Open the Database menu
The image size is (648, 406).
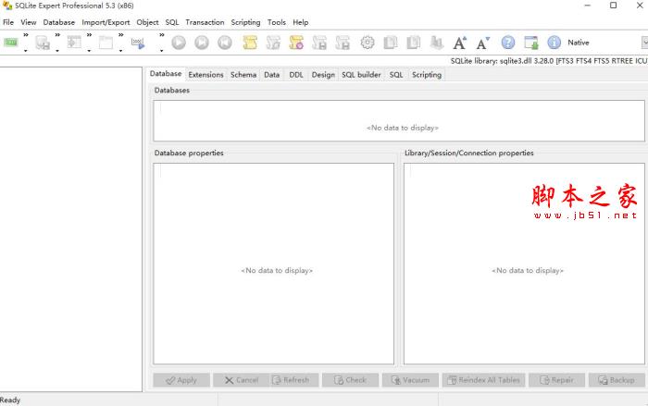coord(59,22)
